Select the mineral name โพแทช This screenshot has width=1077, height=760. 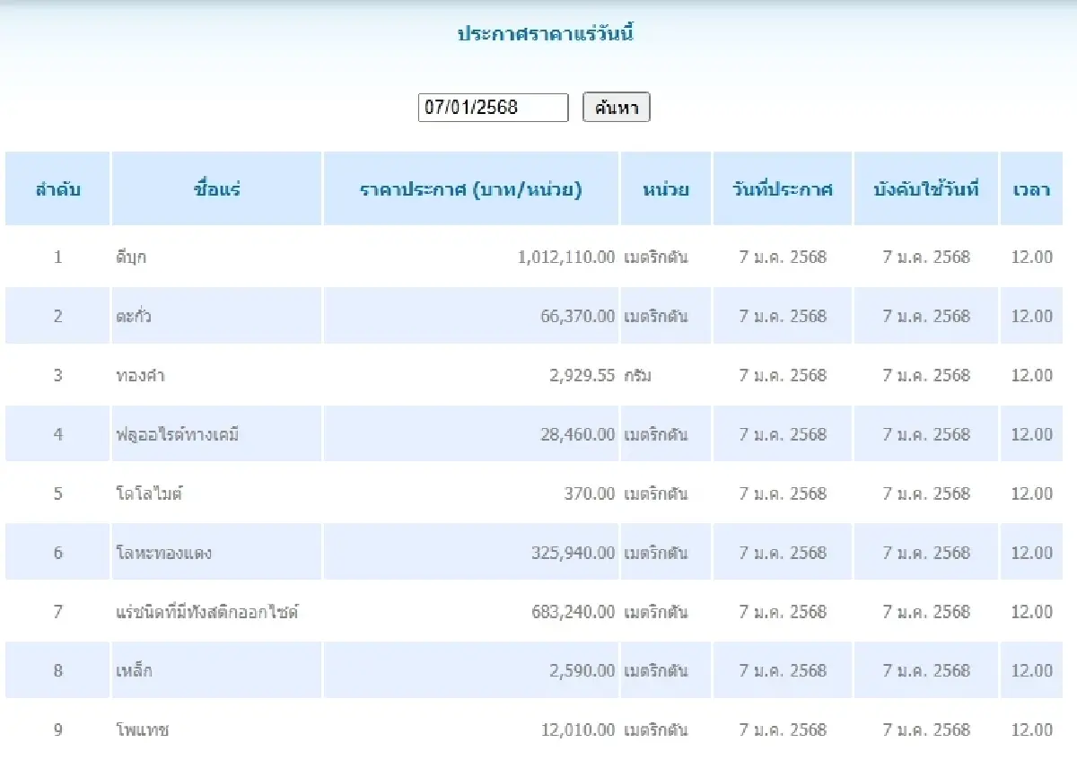pos(142,729)
